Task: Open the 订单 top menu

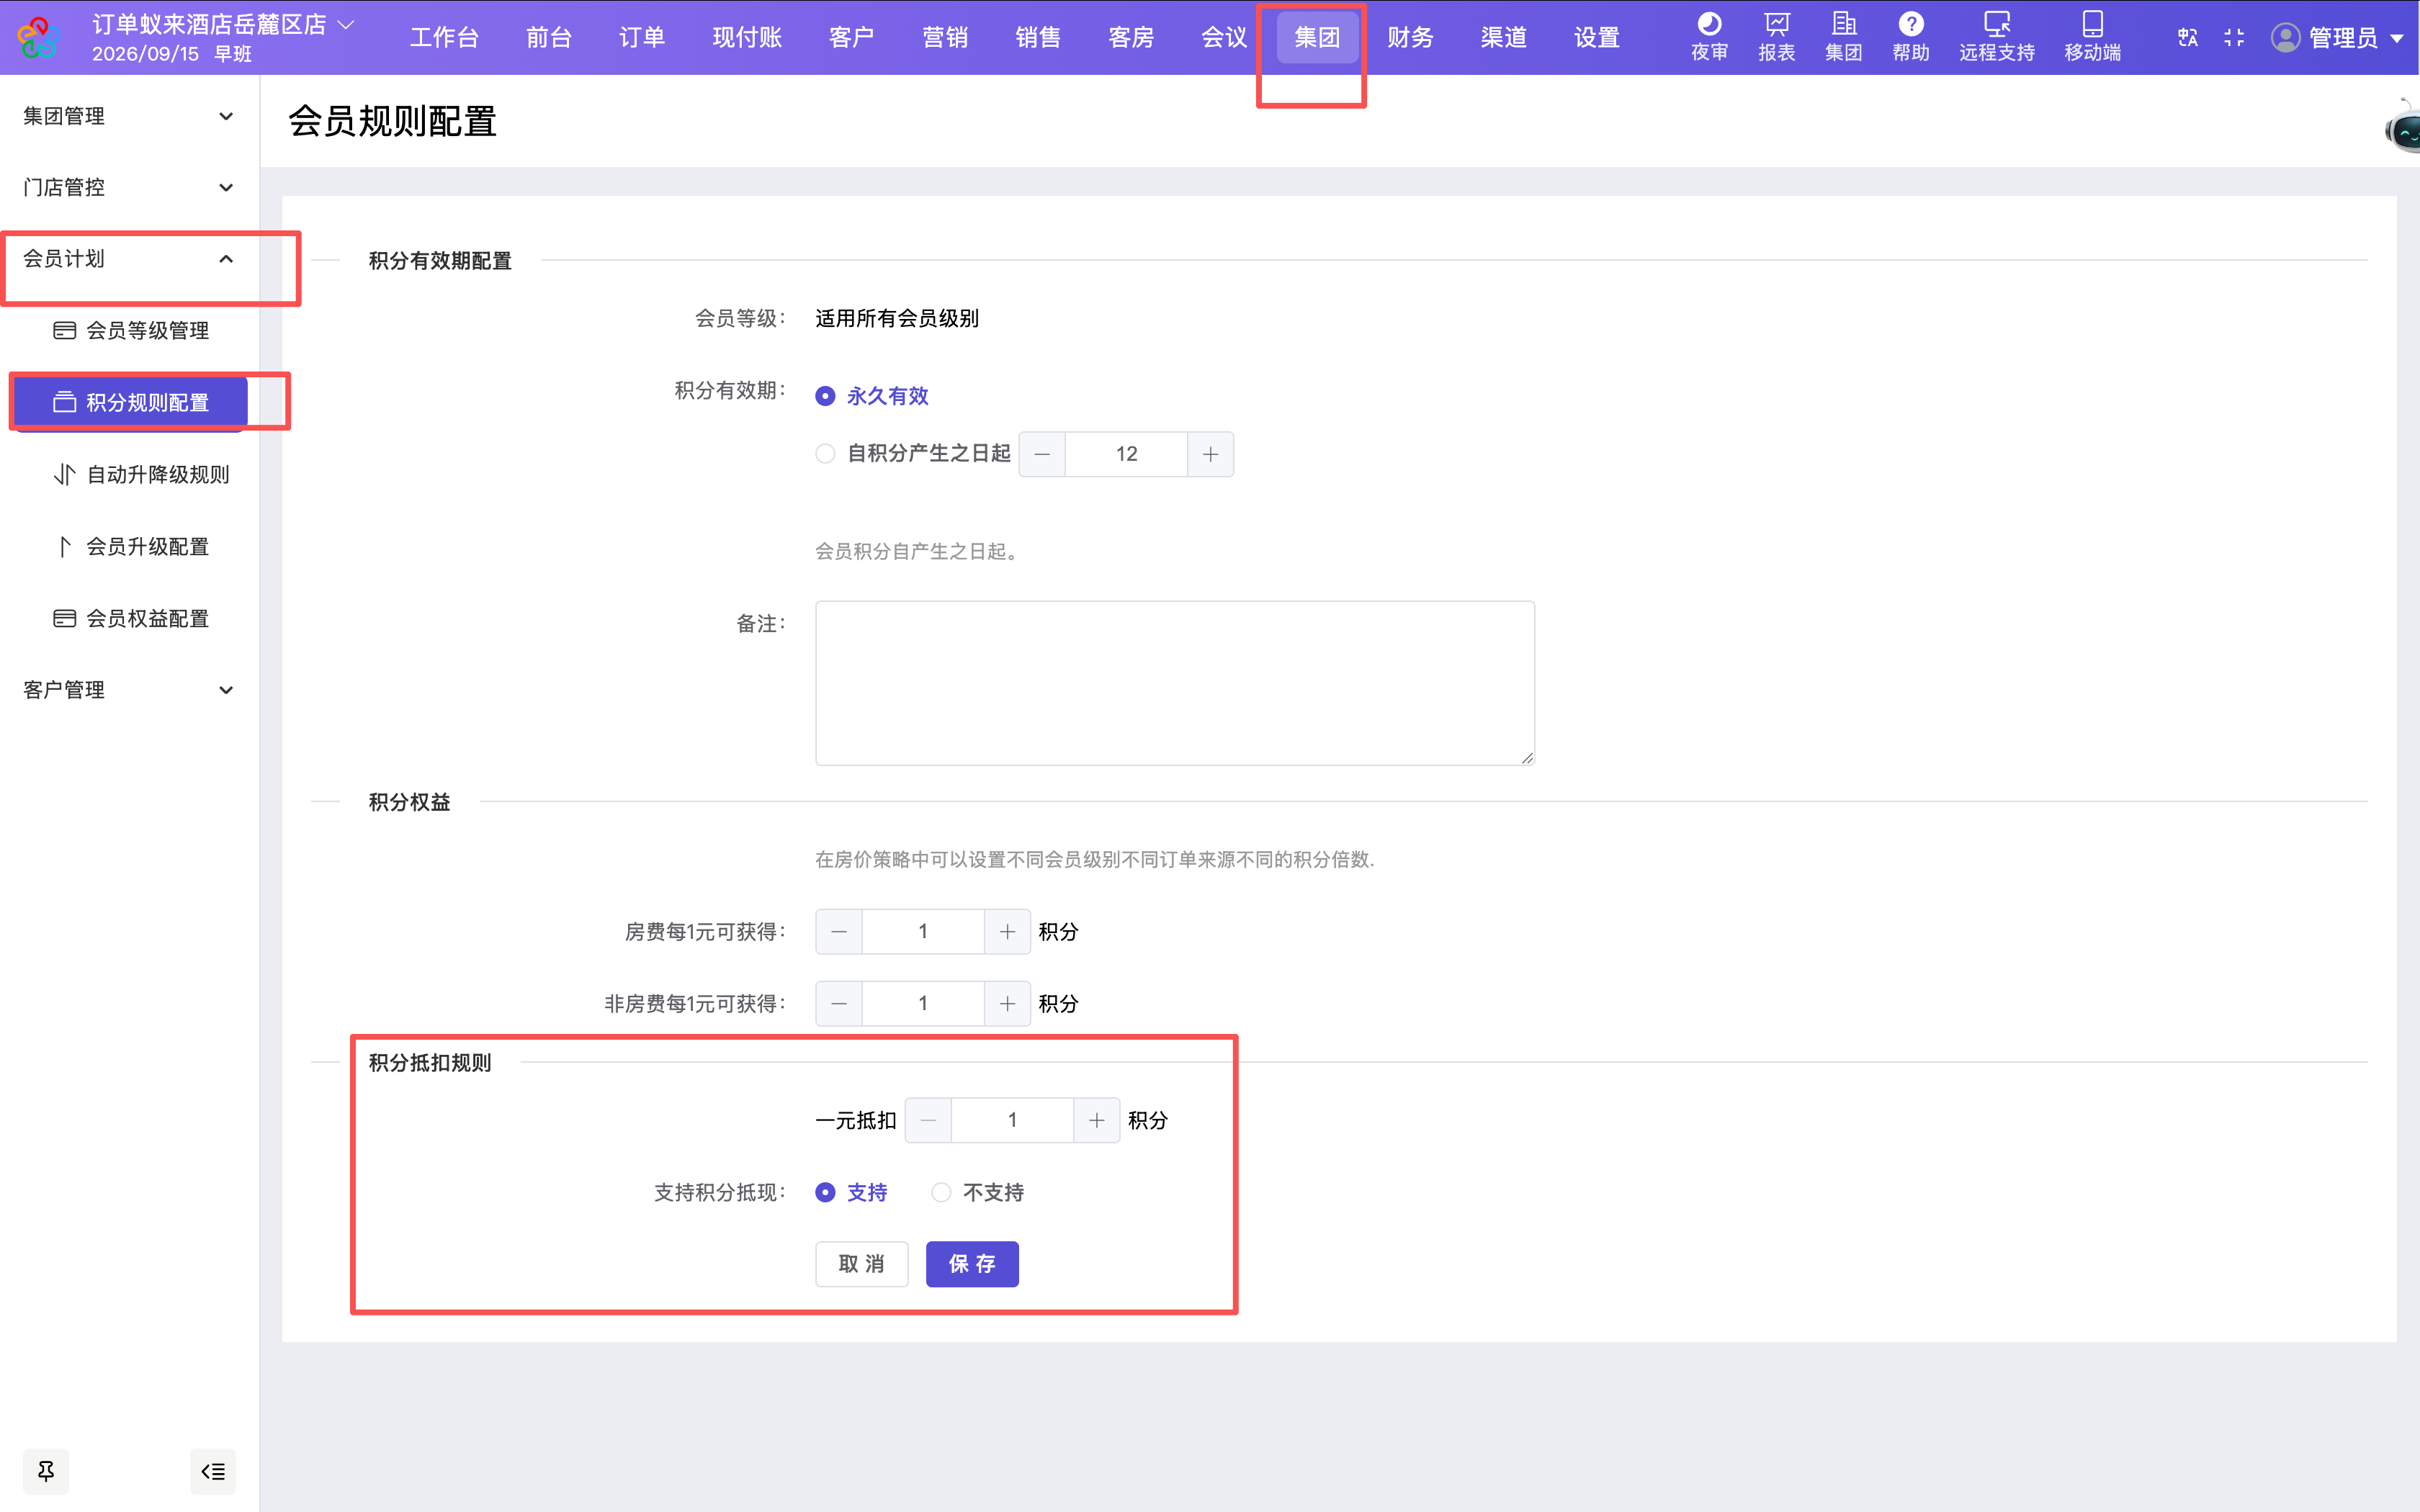Action: click(x=641, y=38)
